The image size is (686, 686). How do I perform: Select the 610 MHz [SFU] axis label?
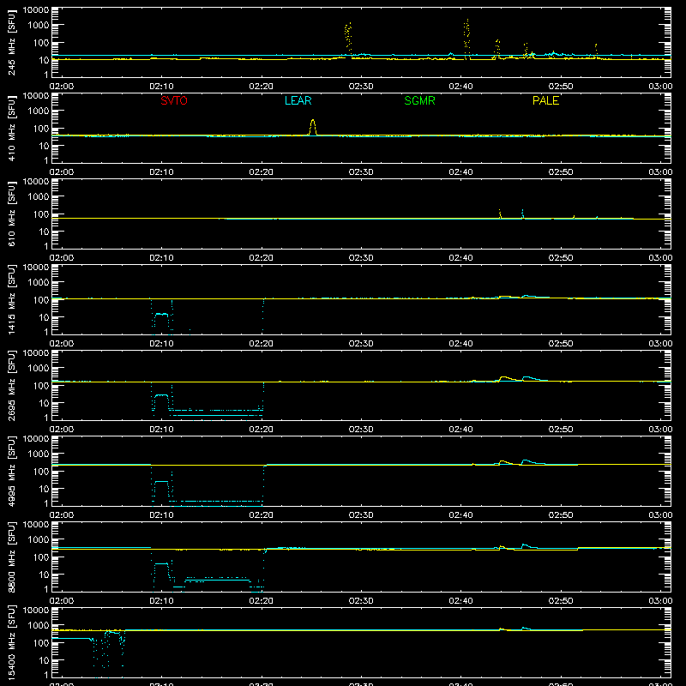click(11, 214)
